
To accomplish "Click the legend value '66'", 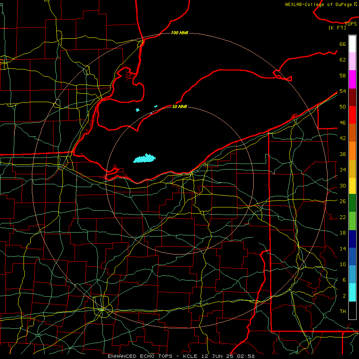I will [343, 44].
